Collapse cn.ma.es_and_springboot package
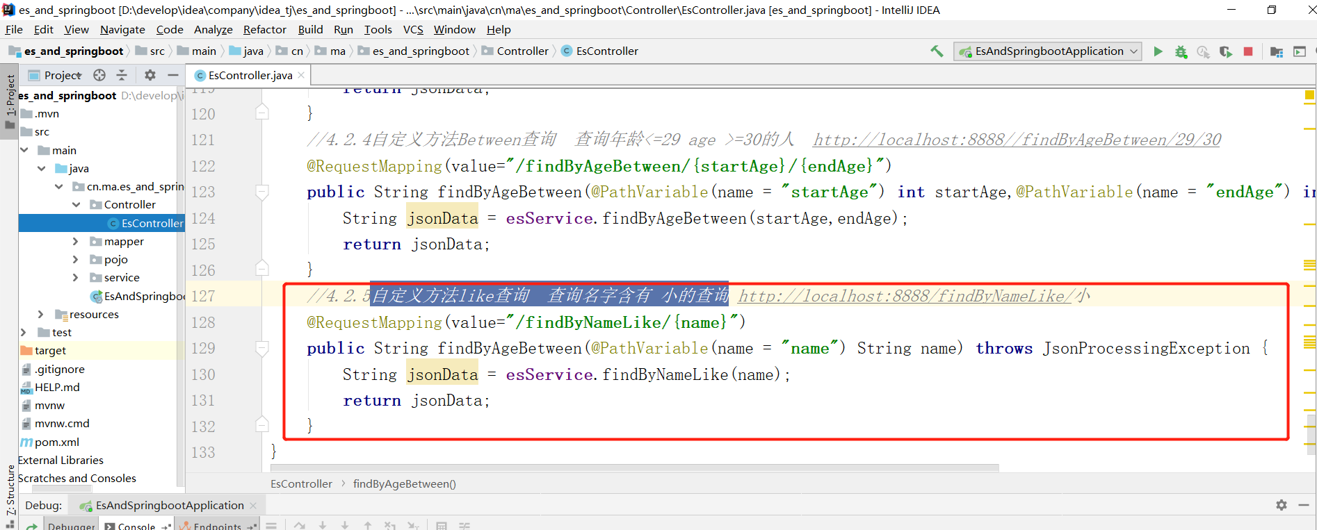 [x=59, y=186]
